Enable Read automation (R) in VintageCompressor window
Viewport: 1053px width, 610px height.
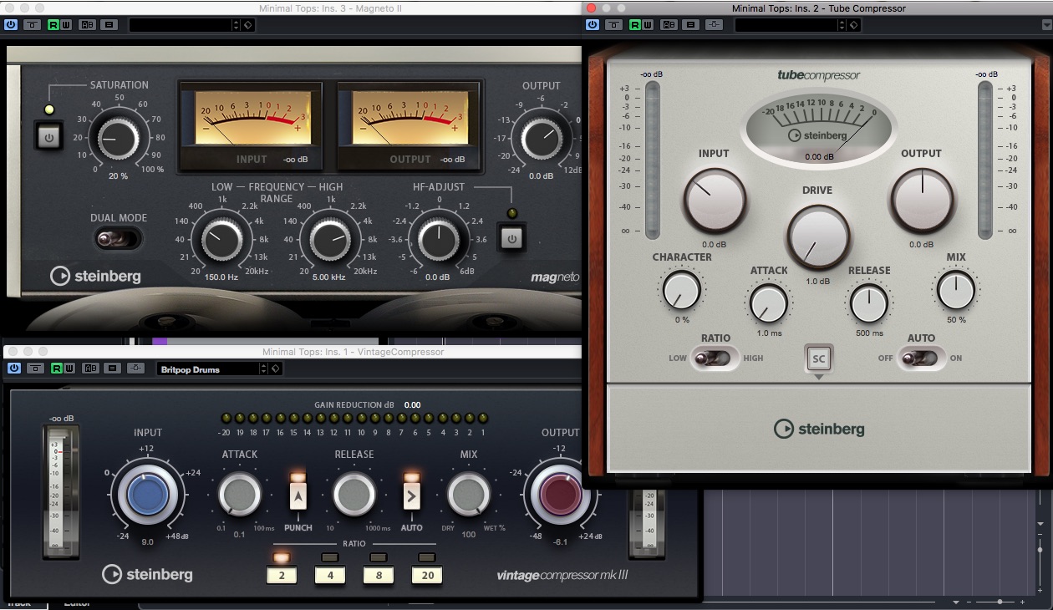57,369
